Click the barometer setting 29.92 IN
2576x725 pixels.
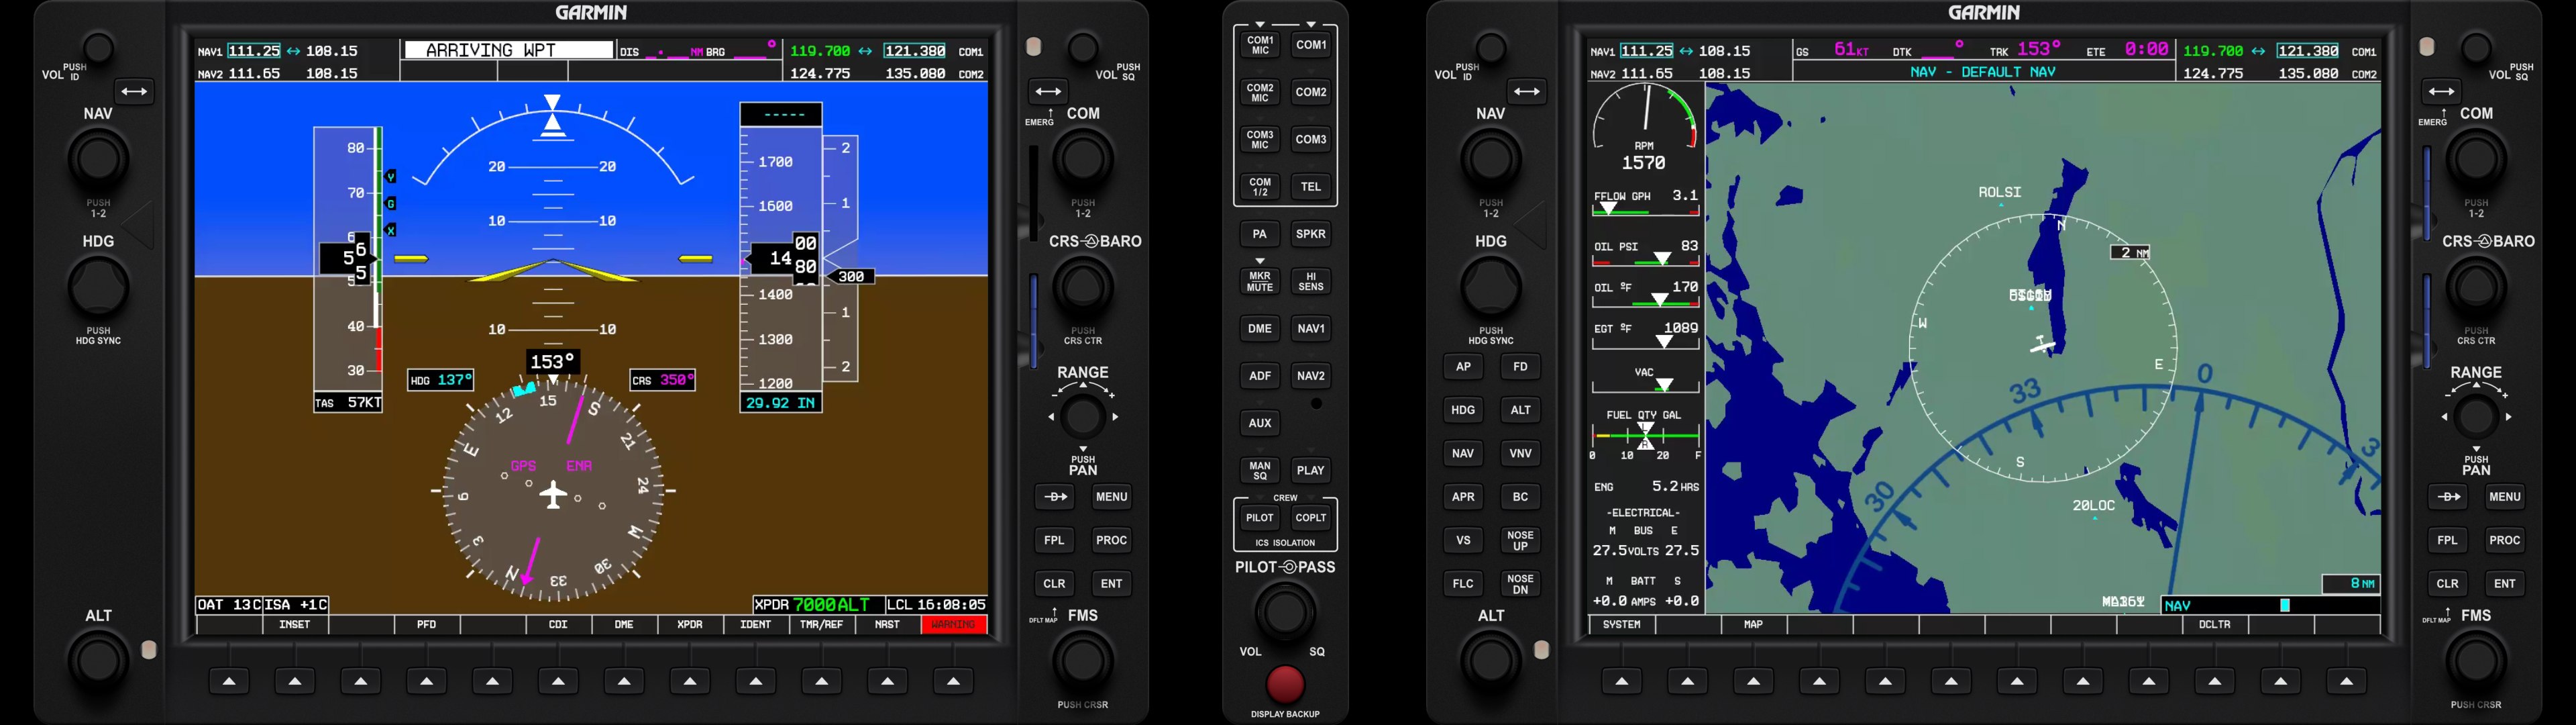click(781, 403)
